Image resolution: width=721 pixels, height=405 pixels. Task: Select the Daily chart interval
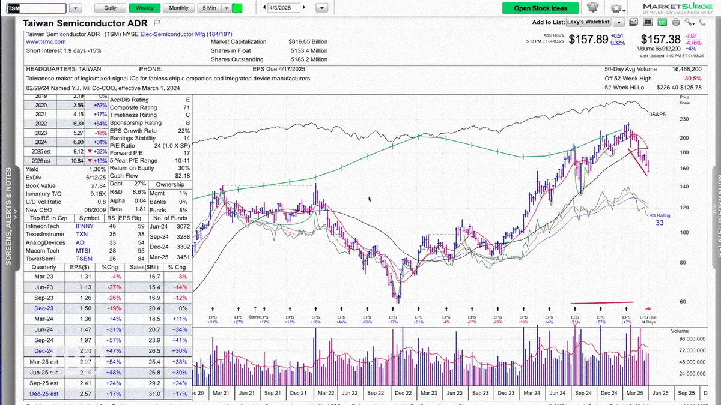110,8
